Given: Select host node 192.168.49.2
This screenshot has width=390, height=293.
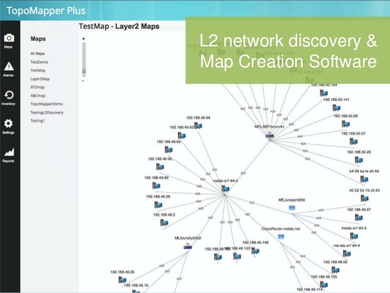Looking at the screenshot, I should (x=164, y=223).
